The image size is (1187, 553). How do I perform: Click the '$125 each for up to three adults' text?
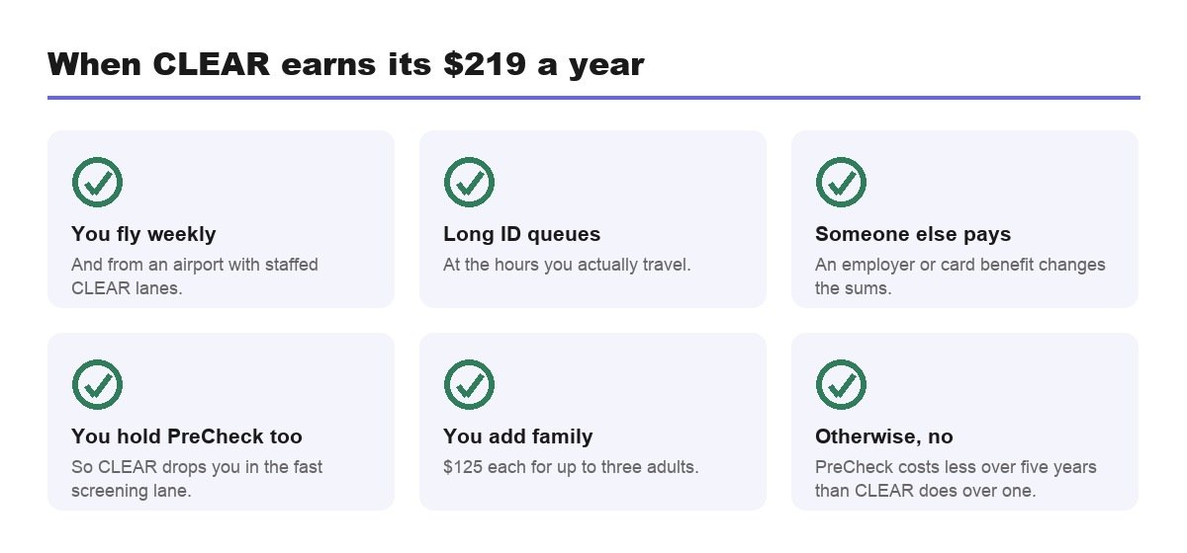tap(571, 467)
